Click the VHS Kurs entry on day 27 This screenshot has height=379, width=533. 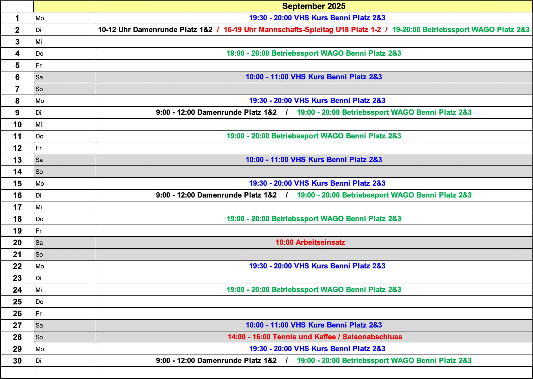(x=314, y=325)
